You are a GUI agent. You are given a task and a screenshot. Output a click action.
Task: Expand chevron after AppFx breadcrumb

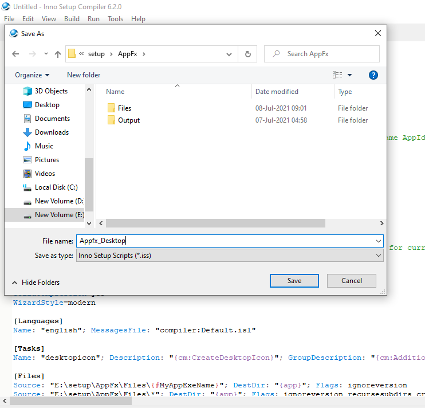(144, 54)
